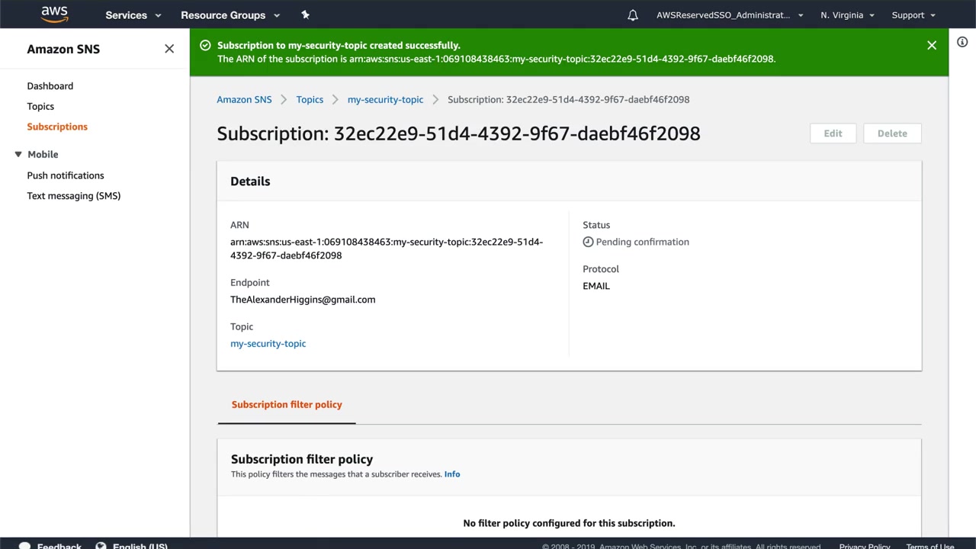The height and width of the screenshot is (549, 976).
Task: Expand the Resource Groups menu
Action: click(230, 15)
